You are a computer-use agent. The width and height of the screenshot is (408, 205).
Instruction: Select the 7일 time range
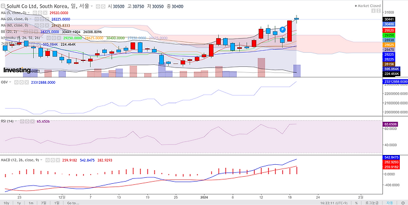(x=44, y=203)
